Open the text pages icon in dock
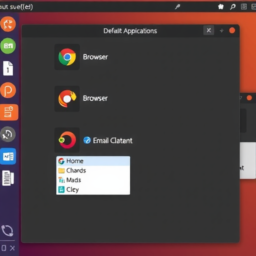This screenshot has height=256, width=256. (x=8, y=178)
